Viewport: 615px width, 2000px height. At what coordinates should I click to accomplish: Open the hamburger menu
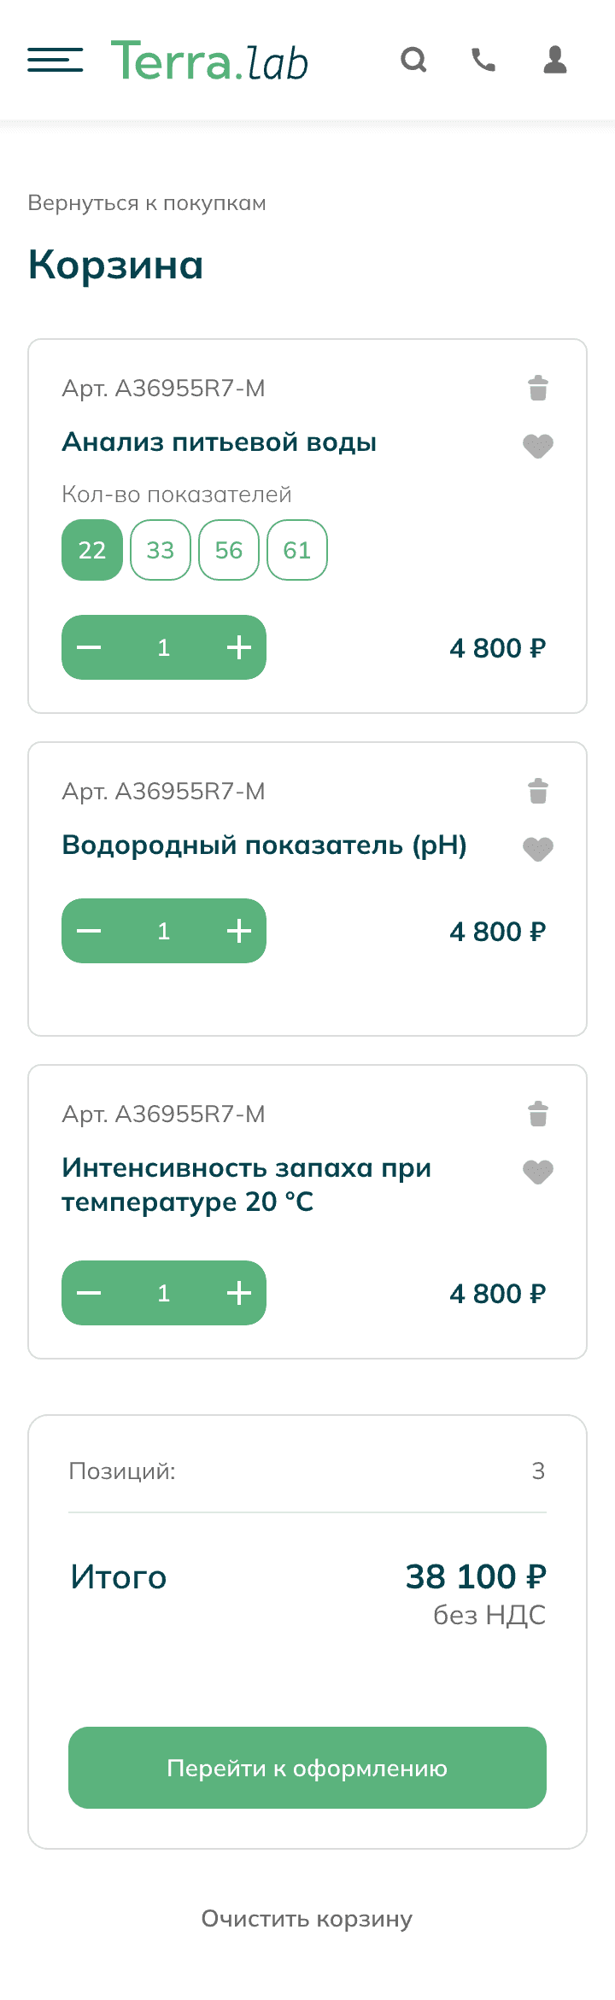click(56, 60)
